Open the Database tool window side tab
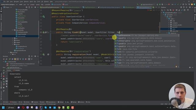196x110 pixels. click(x=195, y=17)
